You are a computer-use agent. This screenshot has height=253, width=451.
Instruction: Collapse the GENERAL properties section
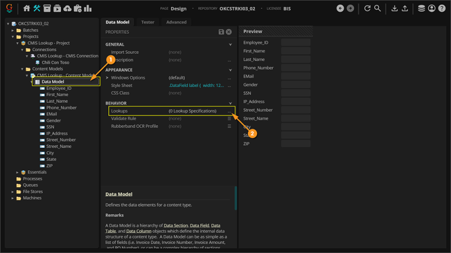point(230,44)
